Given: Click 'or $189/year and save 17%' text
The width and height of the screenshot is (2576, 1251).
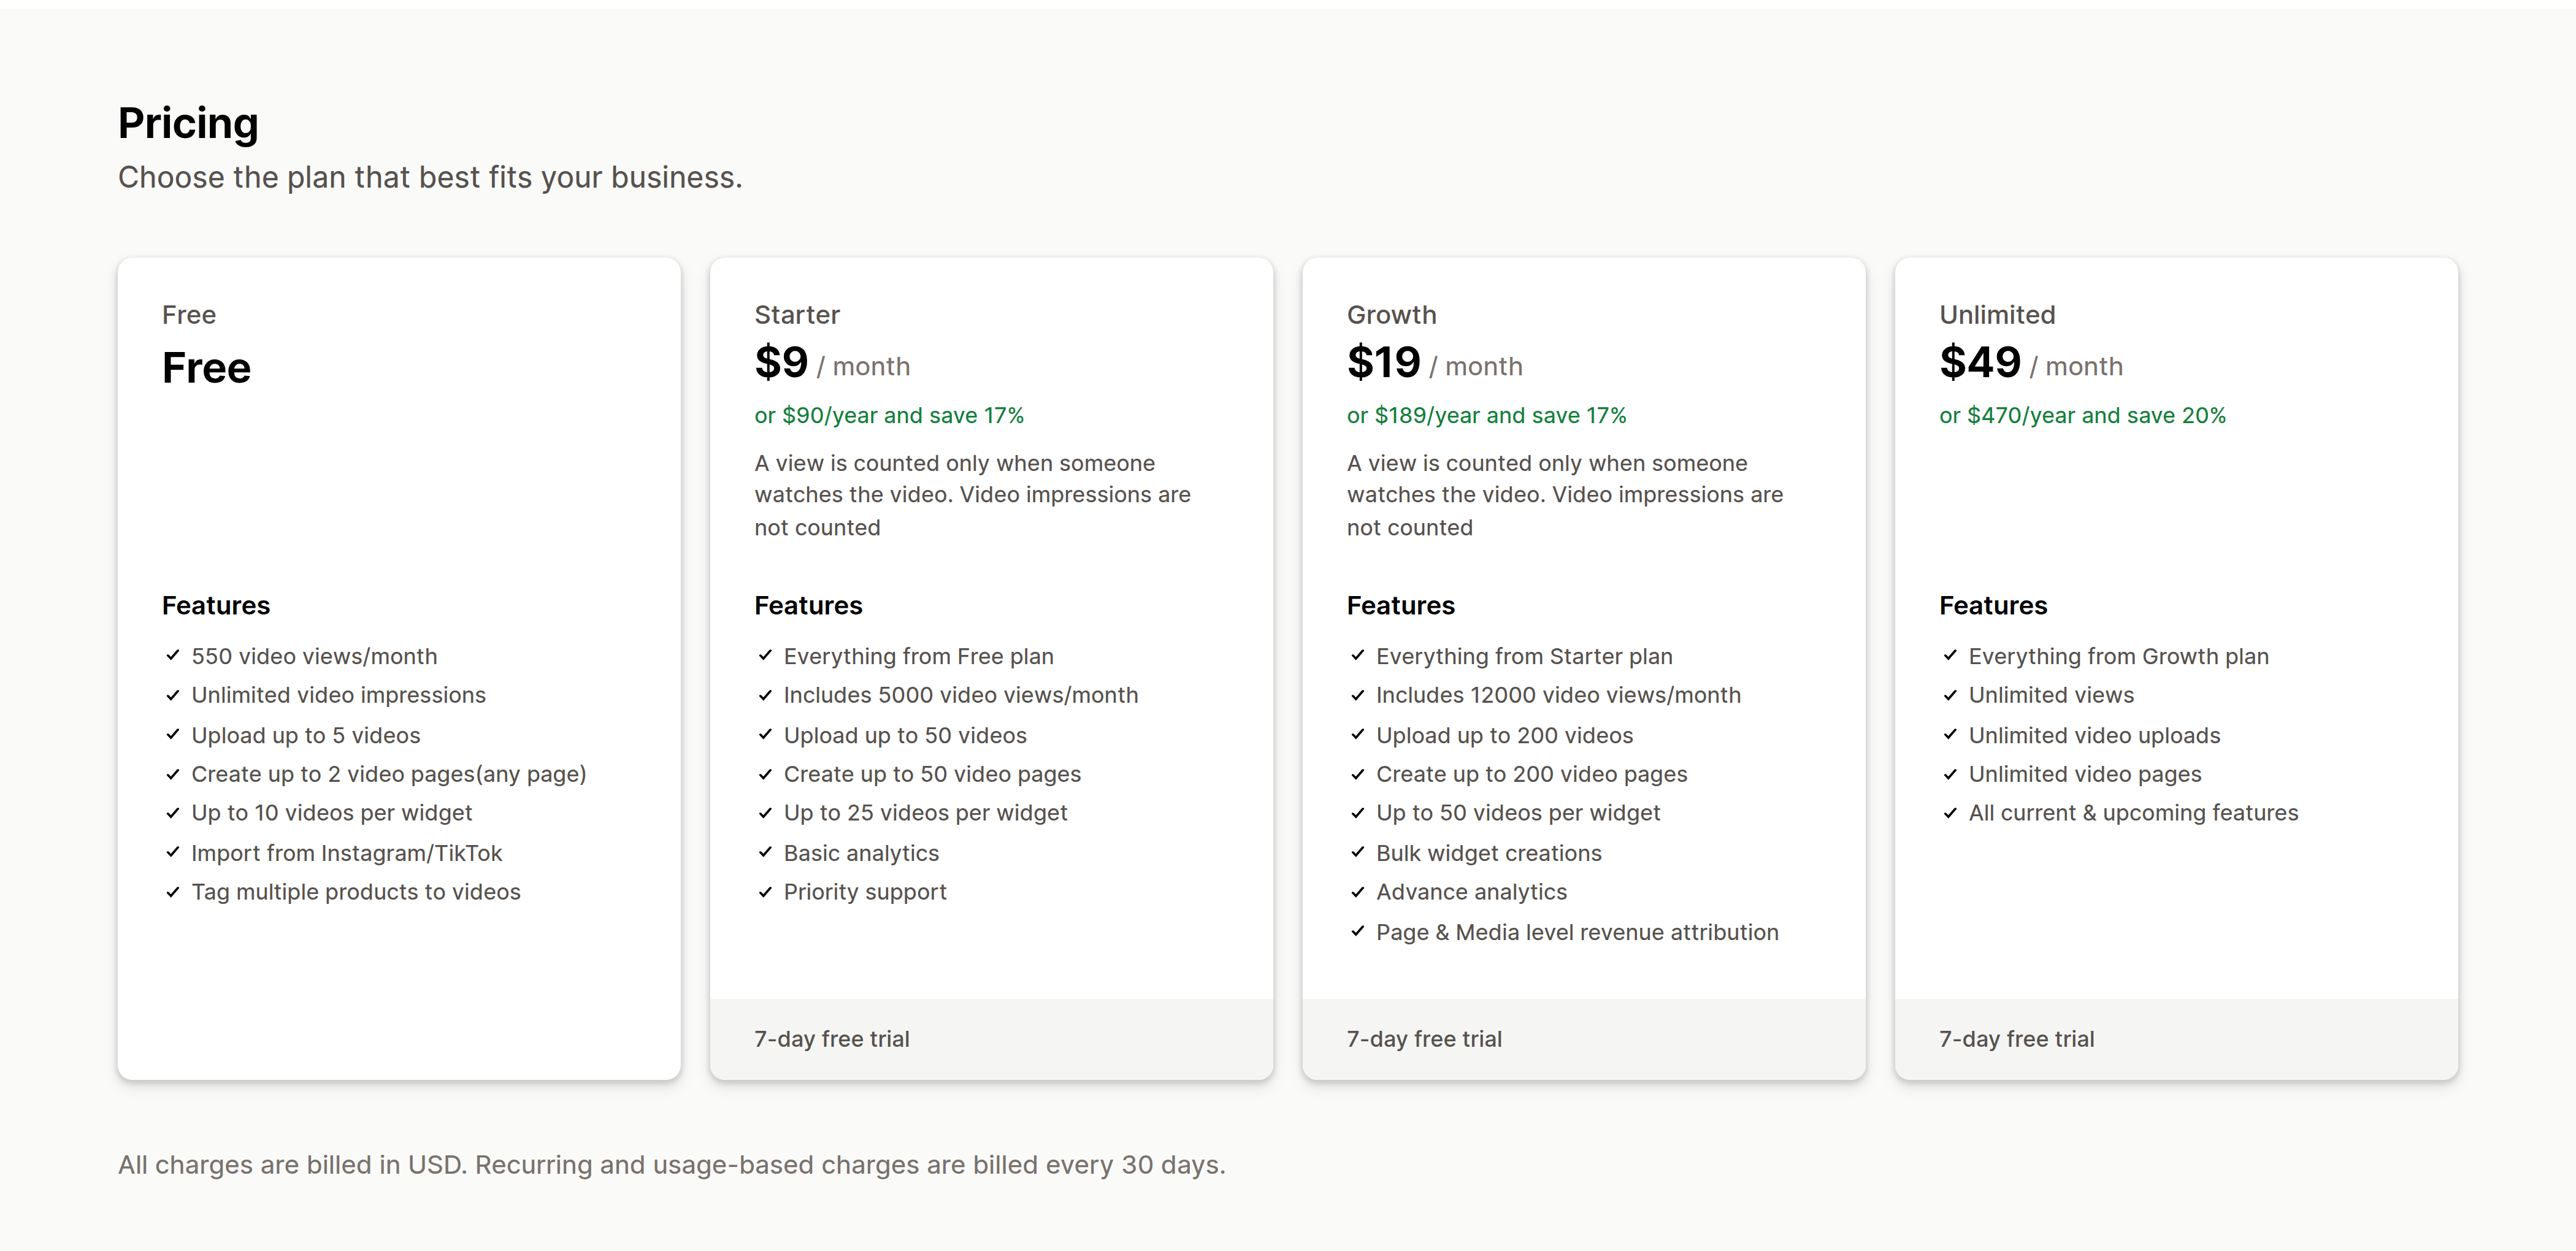Looking at the screenshot, I should click(x=1486, y=415).
